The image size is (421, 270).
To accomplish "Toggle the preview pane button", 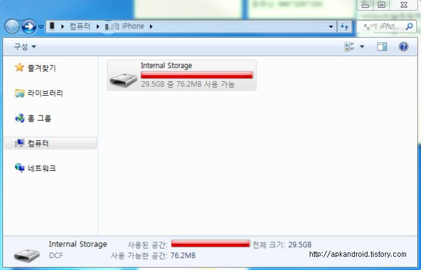I will coord(382,47).
